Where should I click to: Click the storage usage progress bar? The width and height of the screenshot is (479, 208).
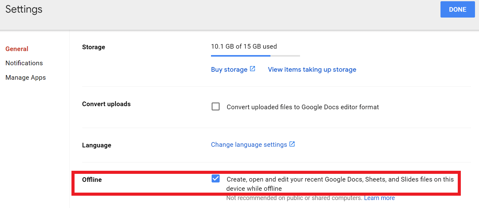pos(255,56)
